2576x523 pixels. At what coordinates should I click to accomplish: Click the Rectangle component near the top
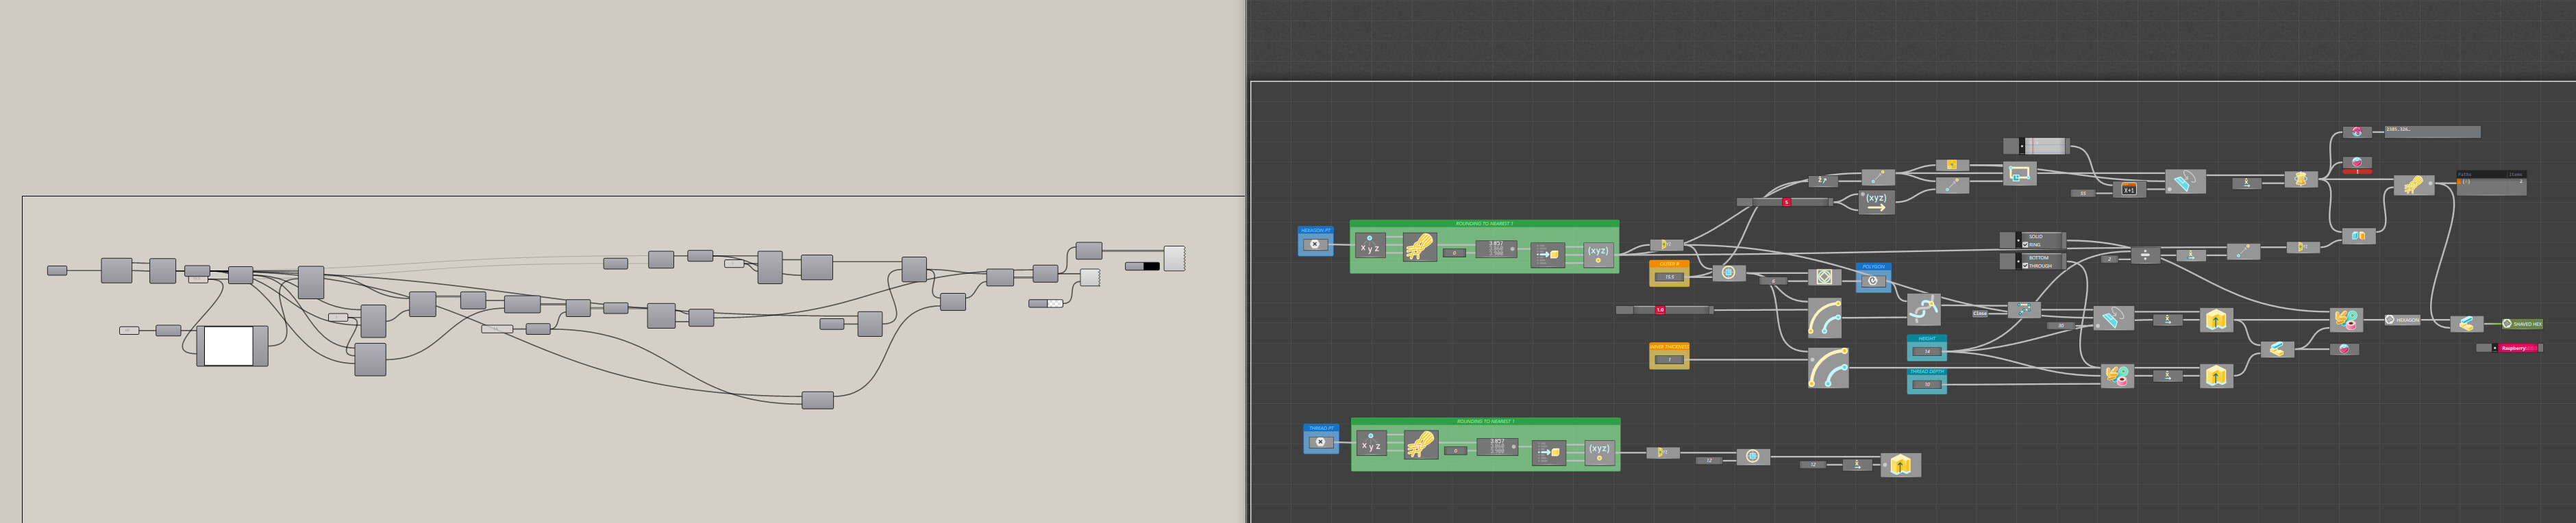pyautogui.click(x=2020, y=174)
